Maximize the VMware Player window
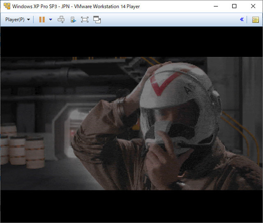This screenshot has height=223, width=263. pyautogui.click(x=234, y=7)
